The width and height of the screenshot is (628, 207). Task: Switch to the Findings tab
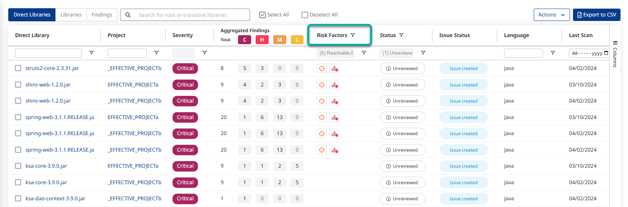tap(102, 15)
